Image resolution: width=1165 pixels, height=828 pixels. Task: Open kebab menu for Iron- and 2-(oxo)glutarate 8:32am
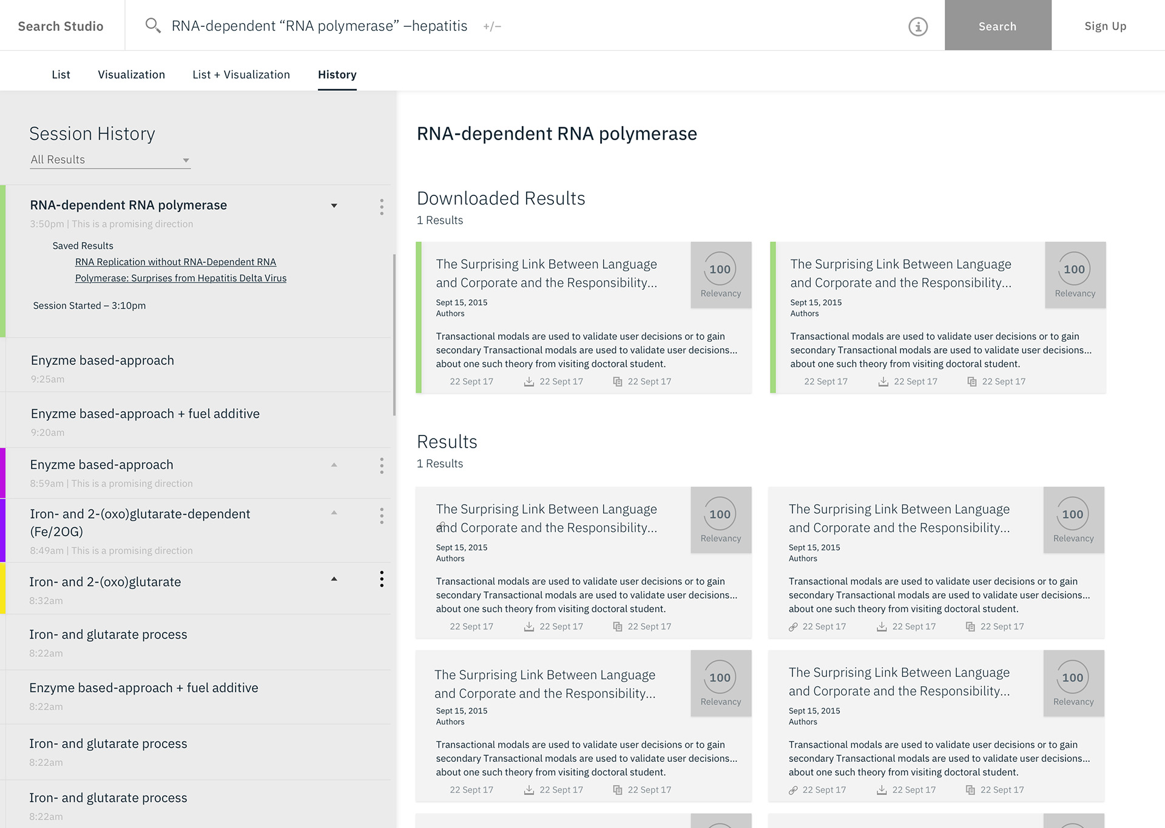click(x=382, y=579)
